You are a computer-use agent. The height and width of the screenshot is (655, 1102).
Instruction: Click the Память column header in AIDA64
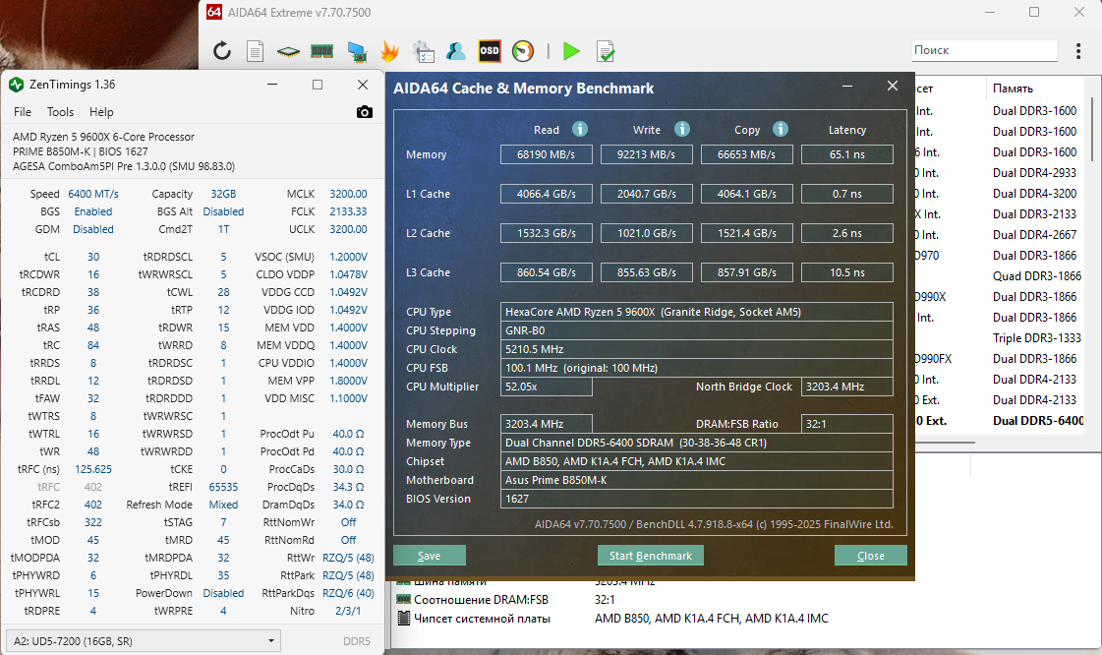pyautogui.click(x=1013, y=89)
